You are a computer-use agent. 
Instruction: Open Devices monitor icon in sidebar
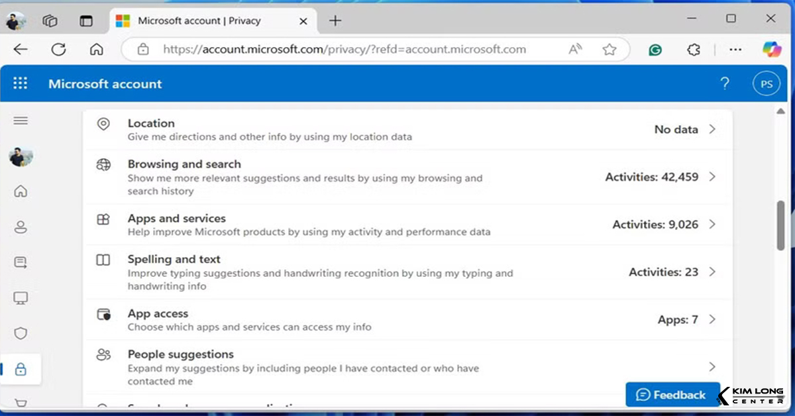(21, 298)
